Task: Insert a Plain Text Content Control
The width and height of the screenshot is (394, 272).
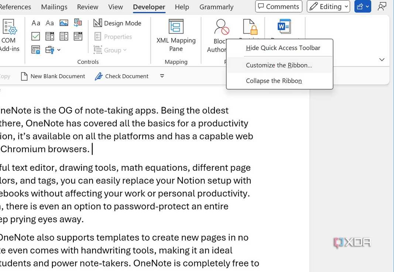Action: tap(49, 23)
